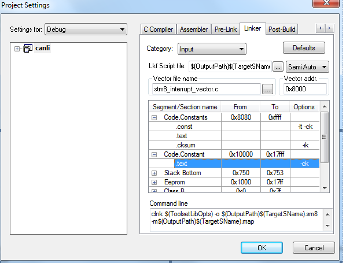Click the -it -ck options cell
The width and height of the screenshot is (346, 263).
(305, 127)
